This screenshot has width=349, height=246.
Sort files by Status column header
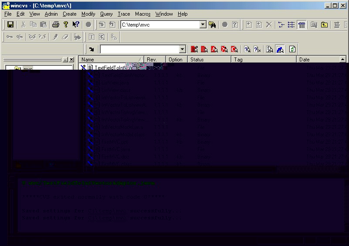pyautogui.click(x=208, y=60)
